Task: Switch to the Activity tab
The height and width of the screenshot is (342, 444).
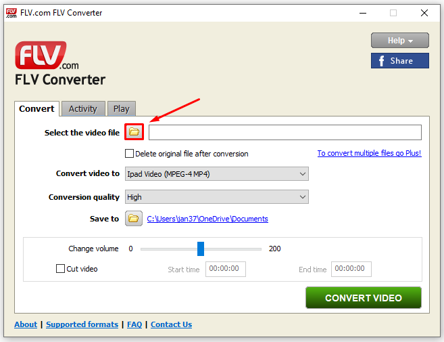Action: click(83, 109)
